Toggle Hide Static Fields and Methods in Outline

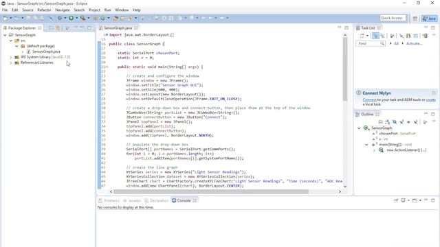pos(401,122)
